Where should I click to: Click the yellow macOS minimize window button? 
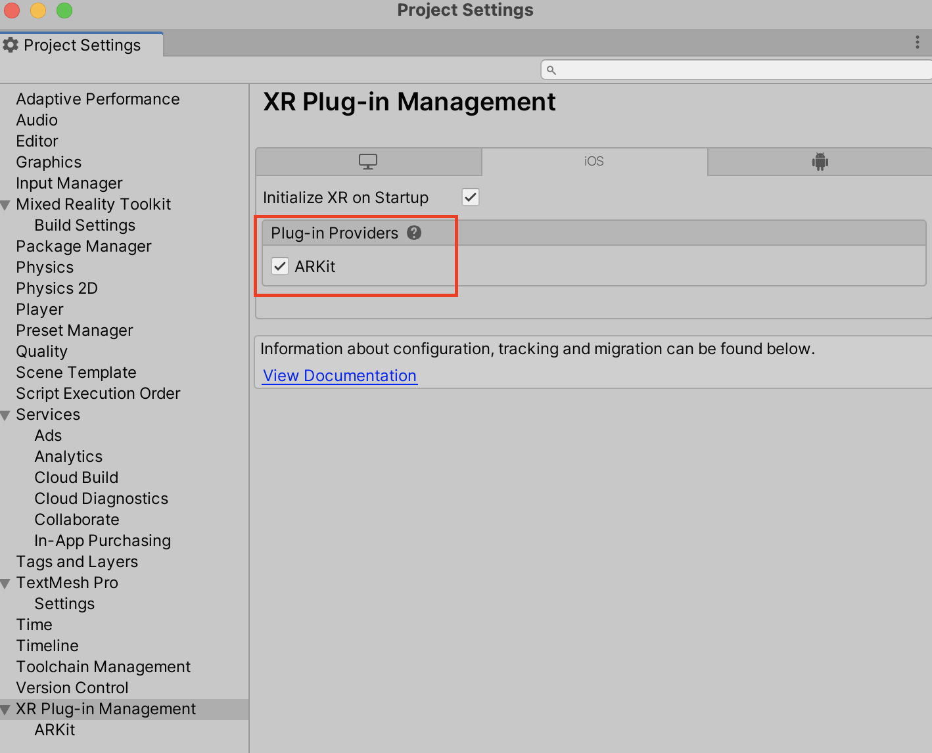(38, 11)
